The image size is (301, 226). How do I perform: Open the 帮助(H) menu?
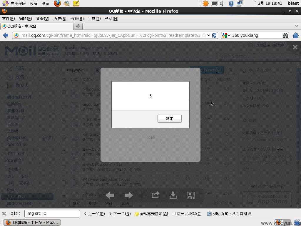[x=111, y=19]
